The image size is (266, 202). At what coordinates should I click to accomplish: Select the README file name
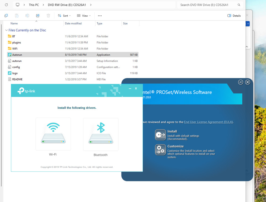(17, 79)
